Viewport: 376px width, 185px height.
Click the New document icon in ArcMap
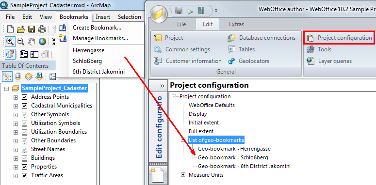click(x=10, y=29)
